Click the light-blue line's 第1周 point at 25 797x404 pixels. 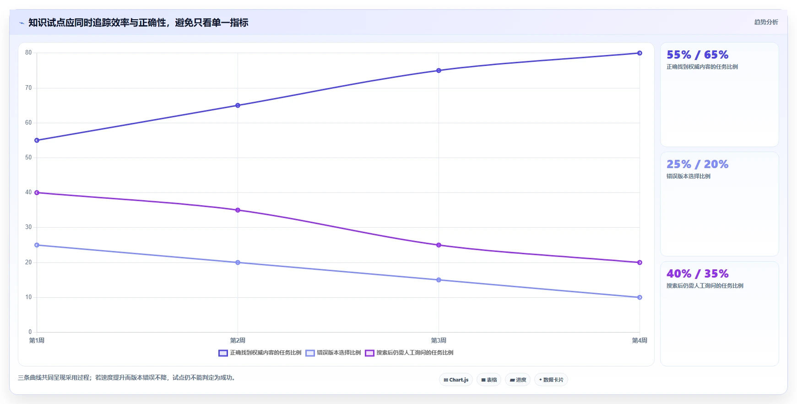[37, 245]
